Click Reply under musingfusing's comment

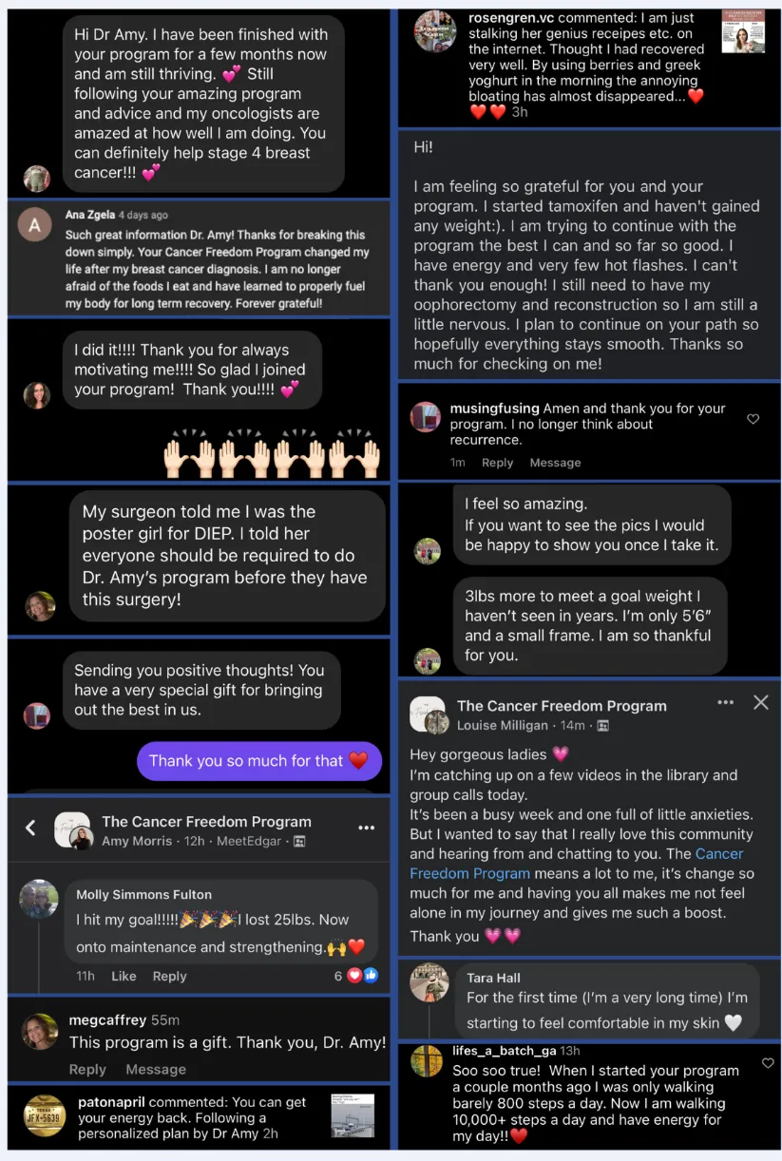(x=497, y=463)
